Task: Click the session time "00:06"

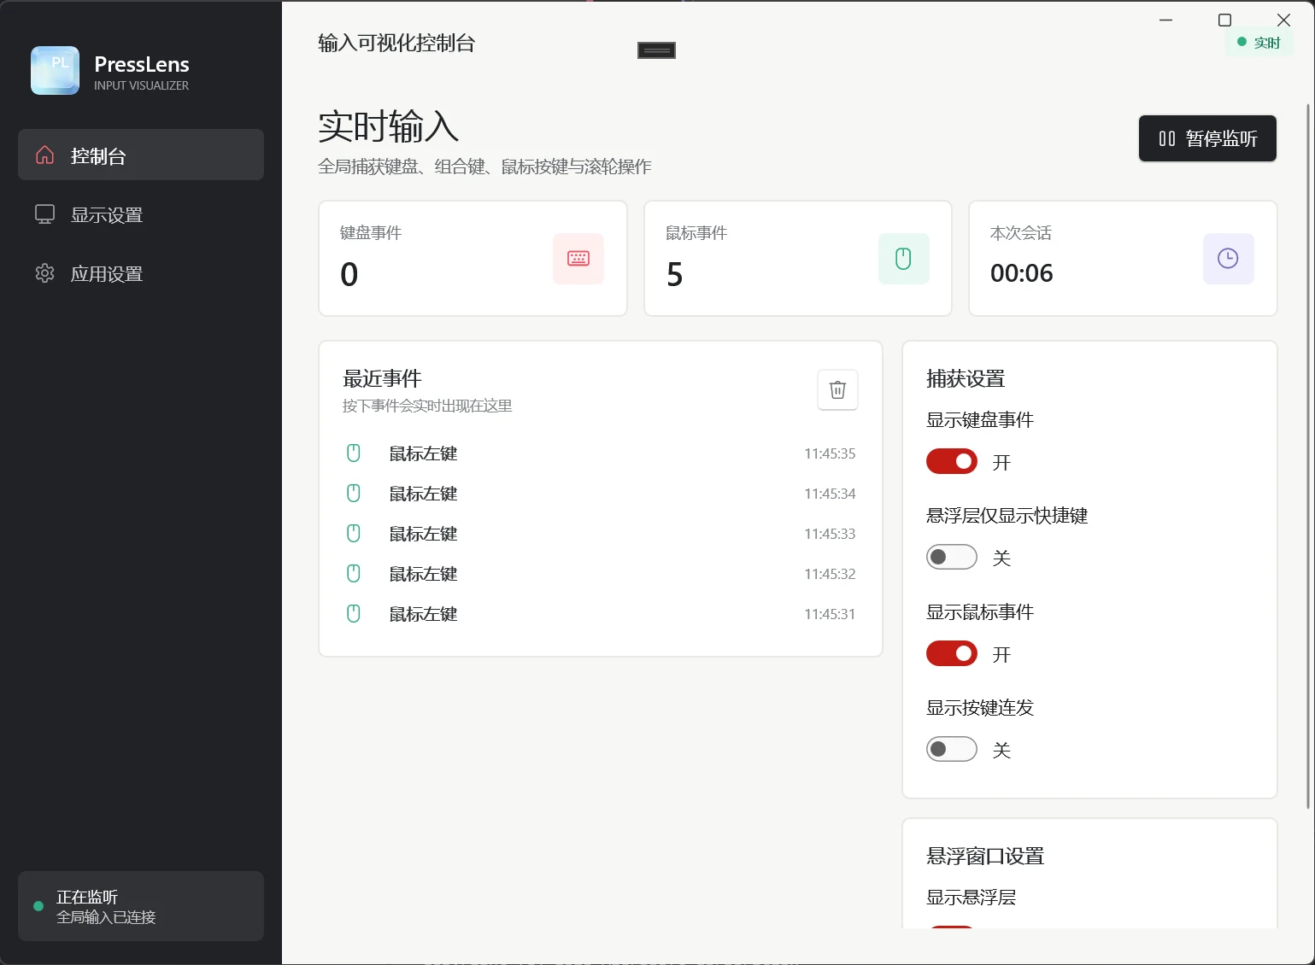Action: (1022, 273)
